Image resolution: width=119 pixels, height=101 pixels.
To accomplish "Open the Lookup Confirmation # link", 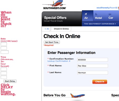I will click(x=59, y=61).
